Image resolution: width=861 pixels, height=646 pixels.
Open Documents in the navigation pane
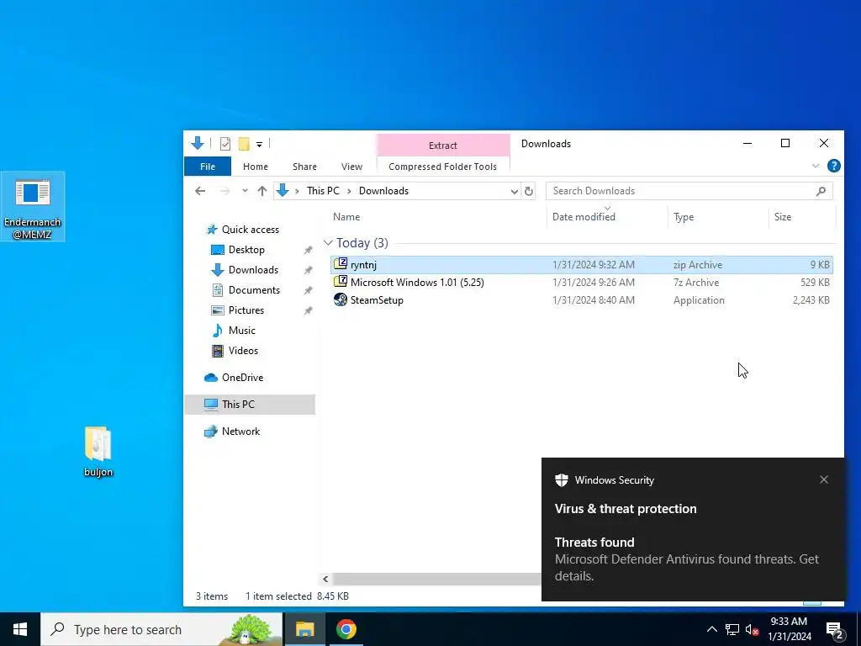point(254,290)
